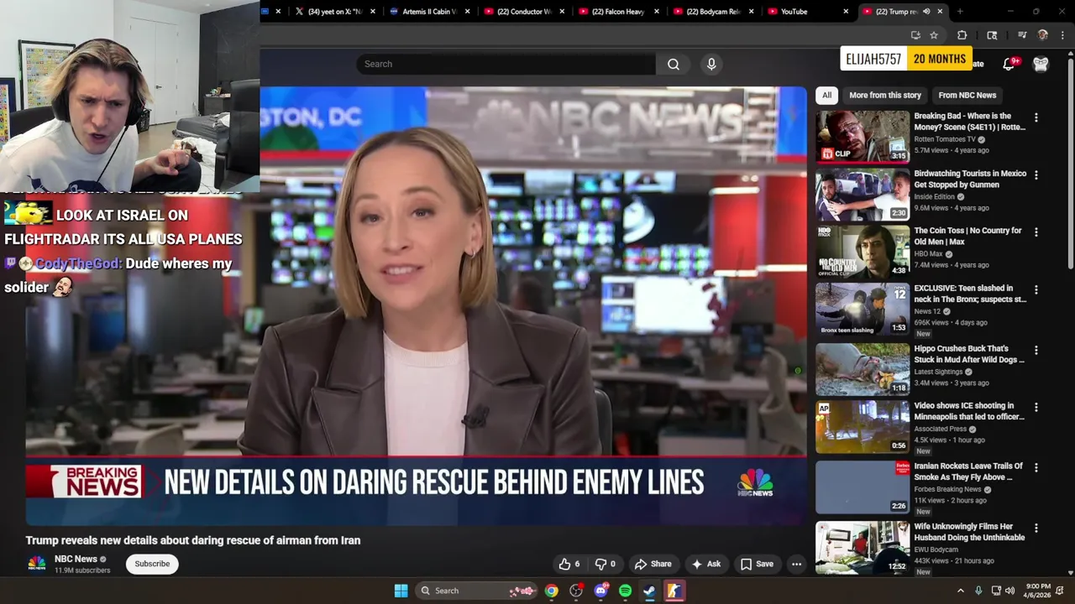Screen dimensions: 1075x604
Task: Click the install app icon in address bar
Action: (915, 35)
